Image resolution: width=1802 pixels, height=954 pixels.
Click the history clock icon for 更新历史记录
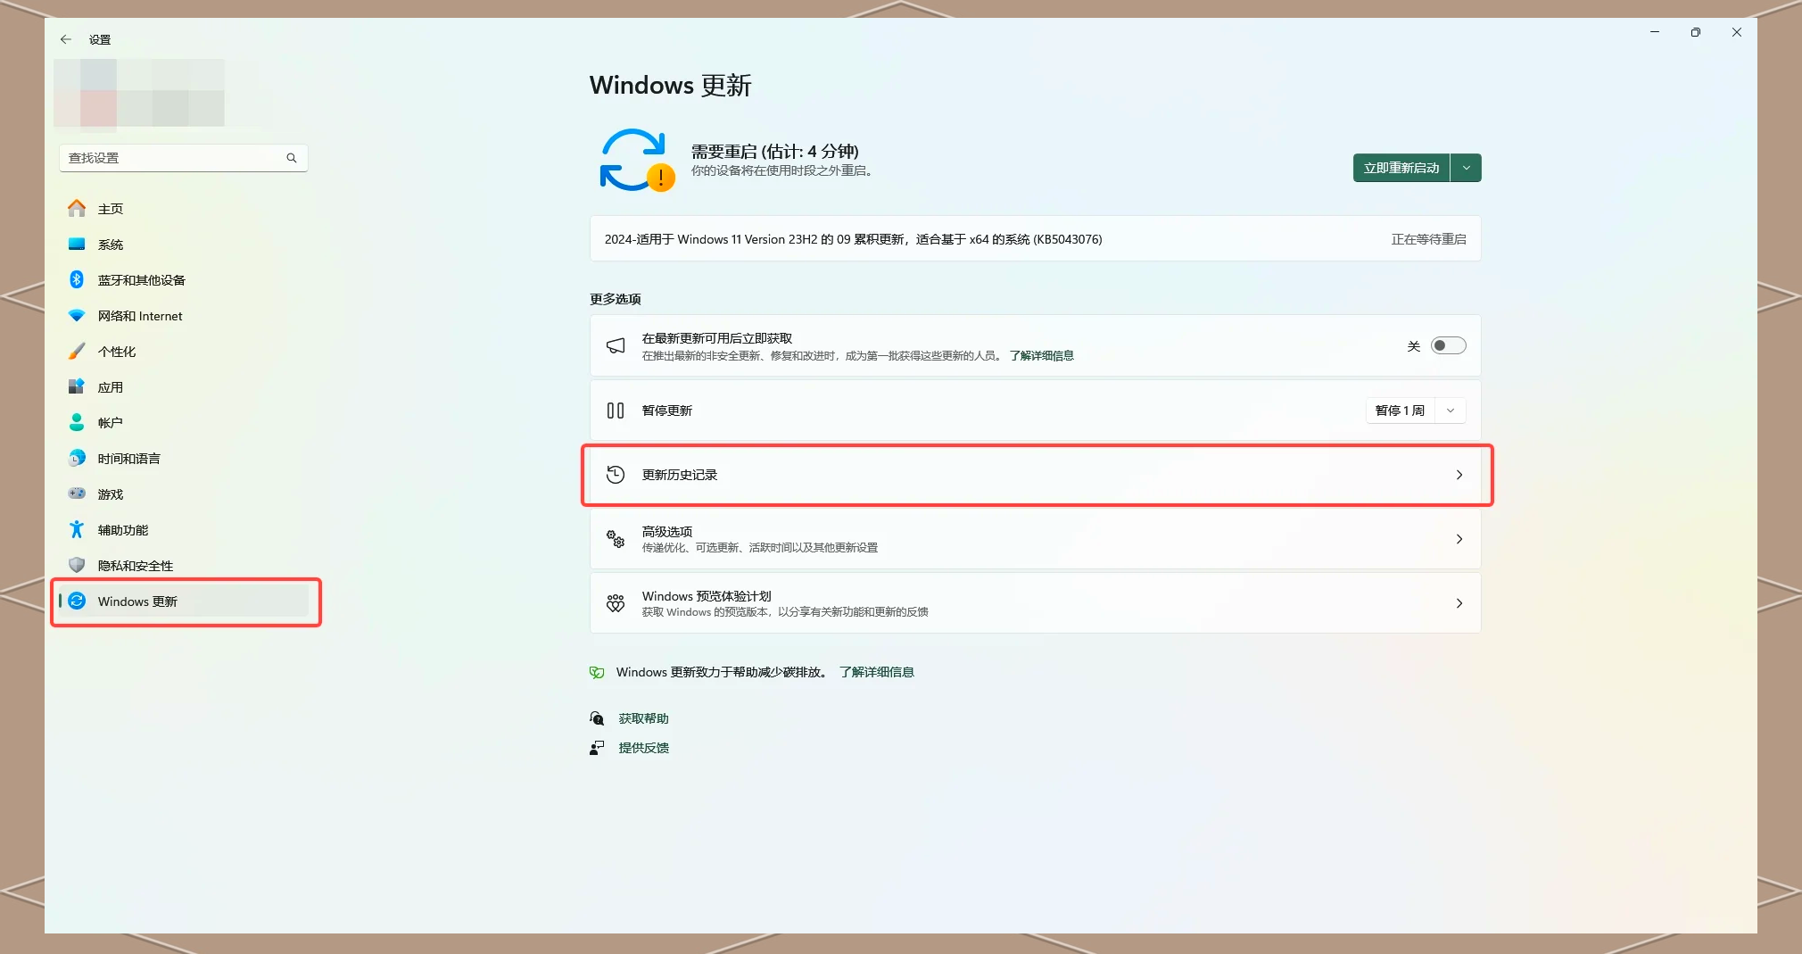click(616, 475)
